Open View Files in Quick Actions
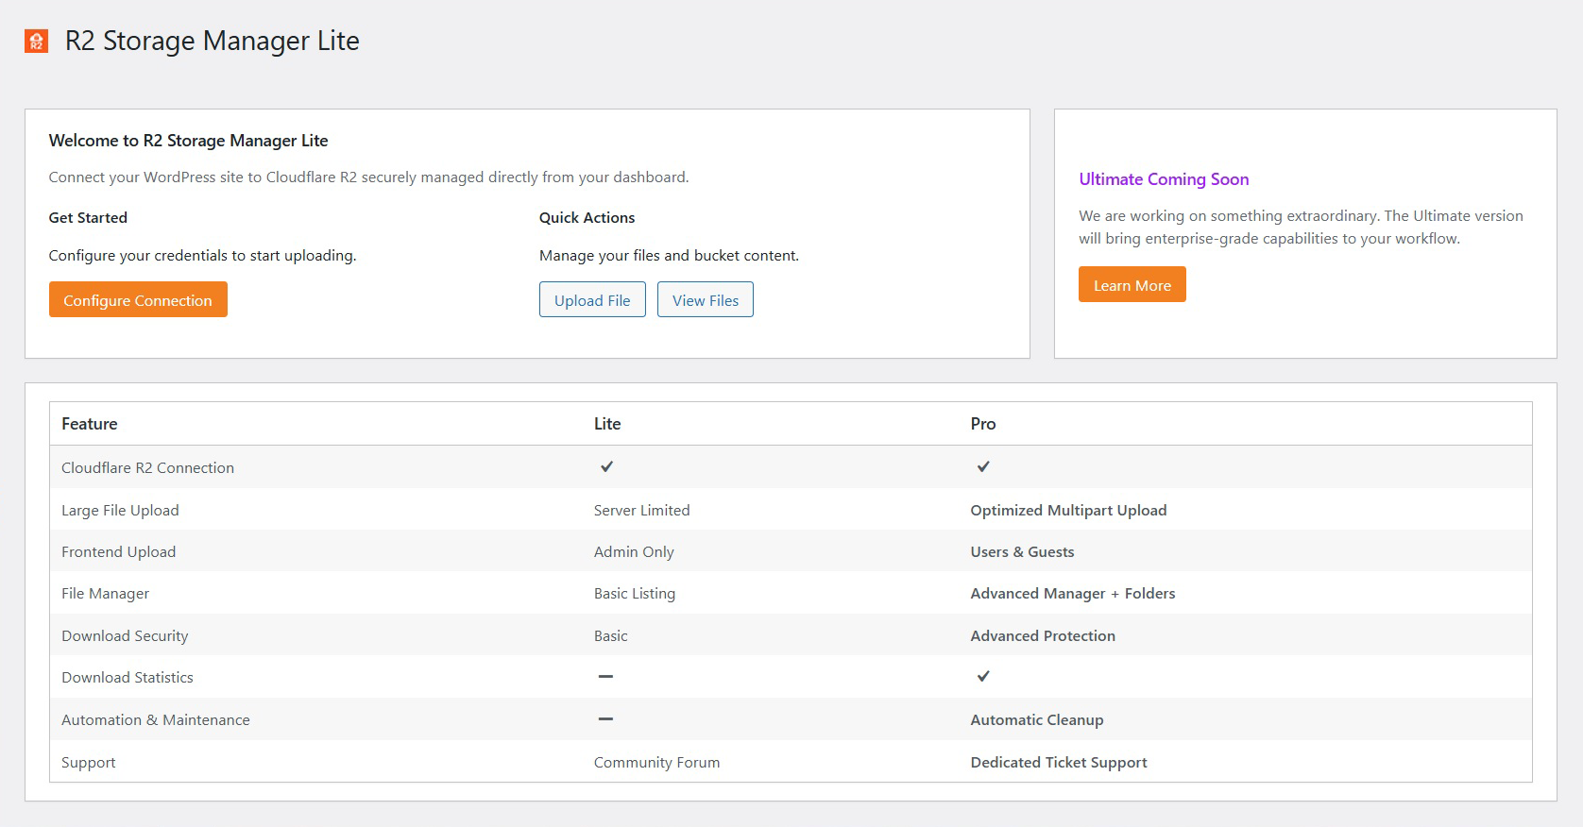 tap(705, 300)
